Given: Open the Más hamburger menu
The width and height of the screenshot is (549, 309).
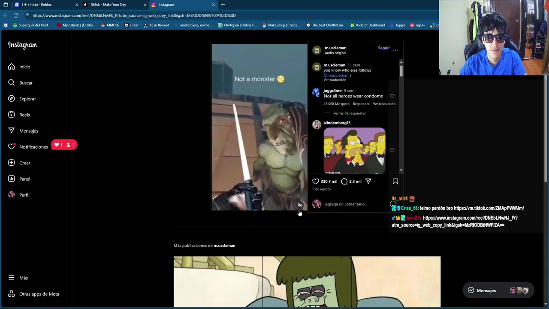Looking at the screenshot, I should (12, 278).
